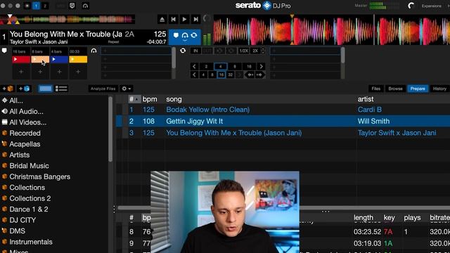
Task: Select the highlighted 16 beat jump size
Action: point(221,75)
